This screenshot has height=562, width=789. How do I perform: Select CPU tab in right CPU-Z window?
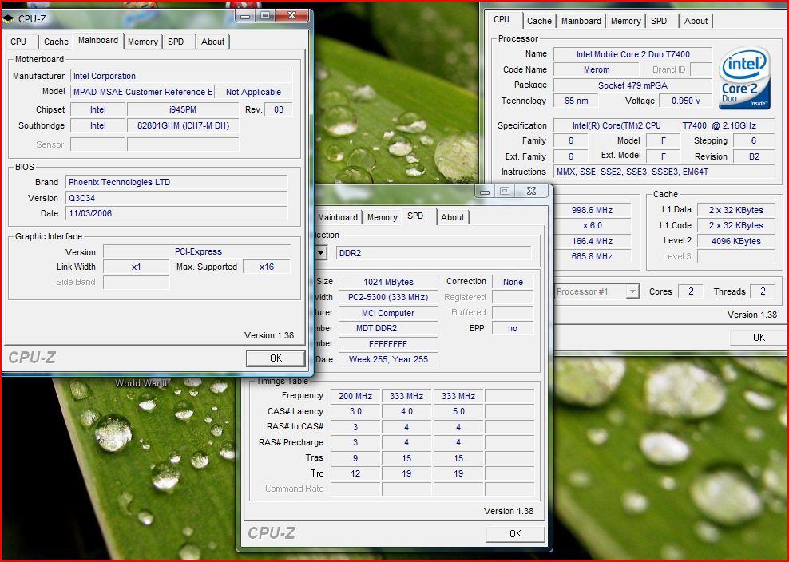502,20
